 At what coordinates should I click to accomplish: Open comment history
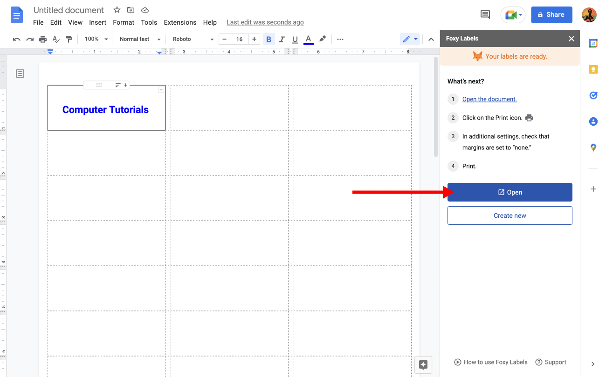[x=485, y=14]
